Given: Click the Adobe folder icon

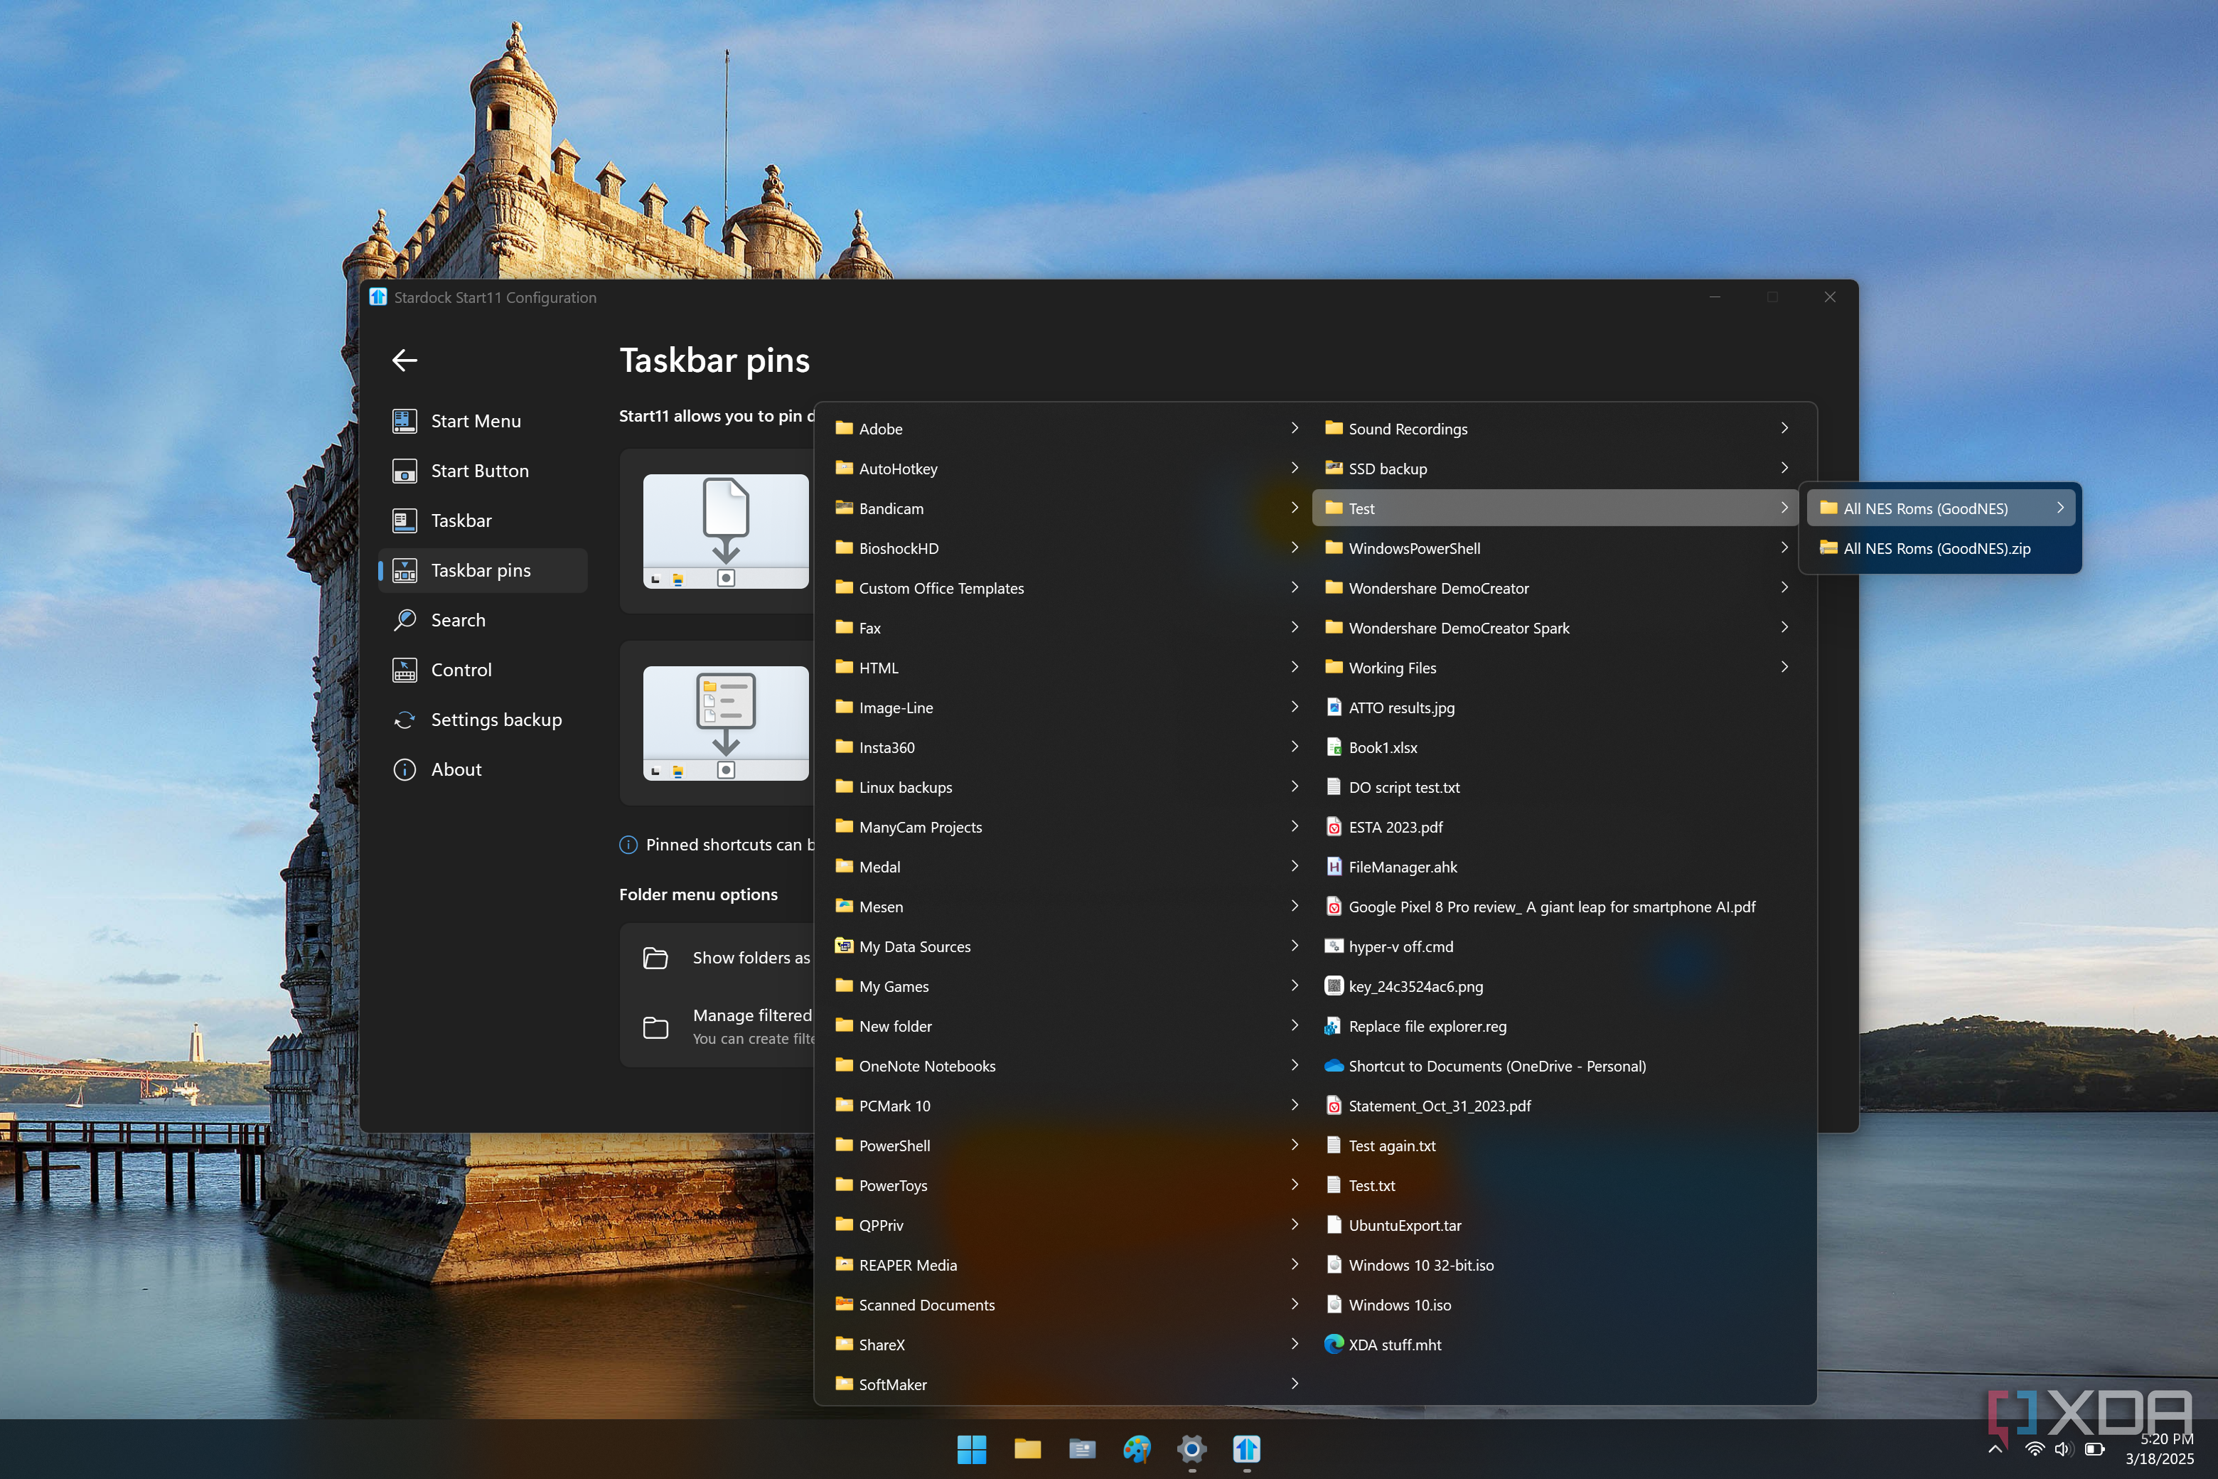Looking at the screenshot, I should click(x=844, y=428).
